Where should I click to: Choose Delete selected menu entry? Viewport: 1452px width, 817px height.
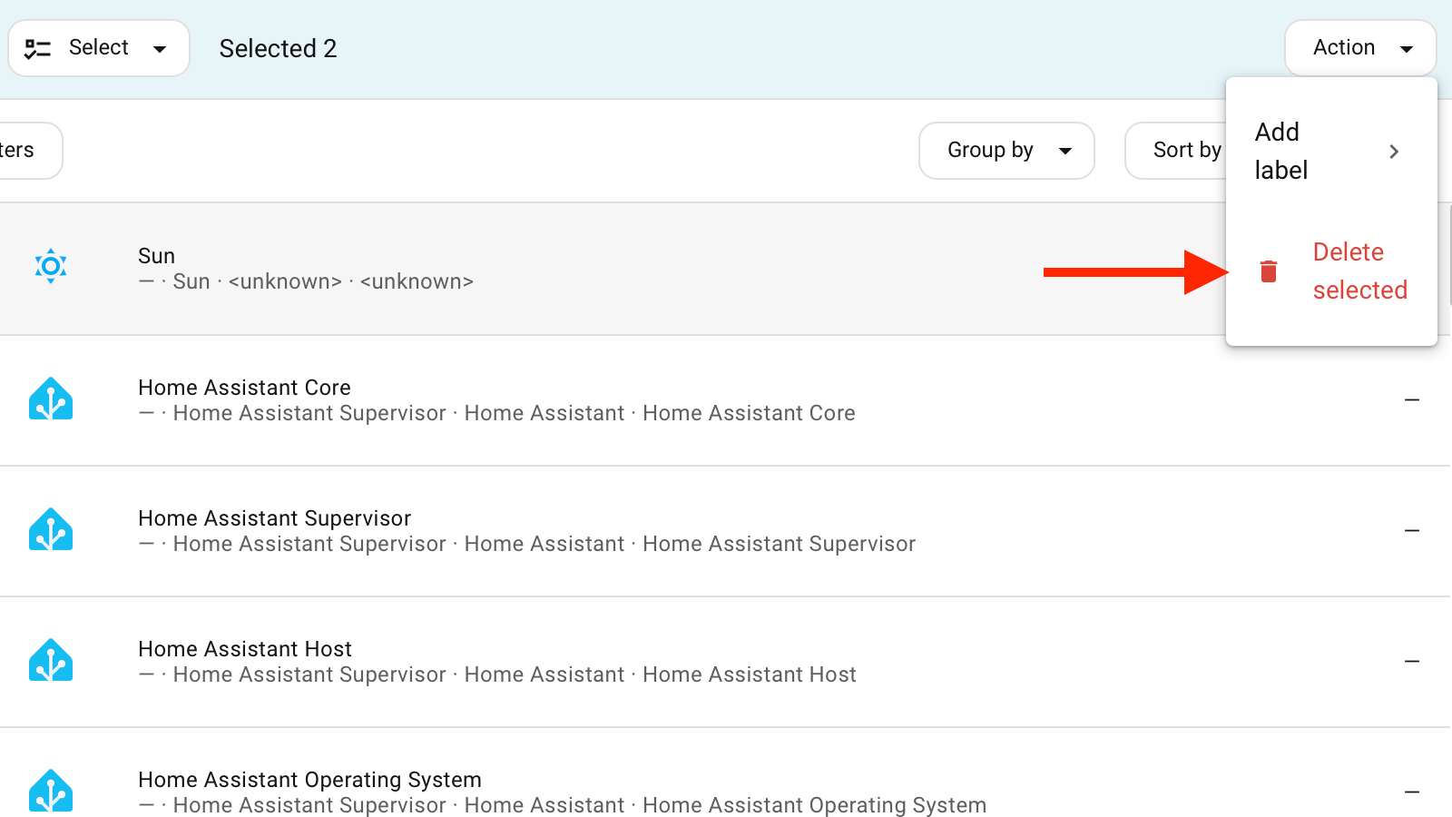pos(1331,271)
